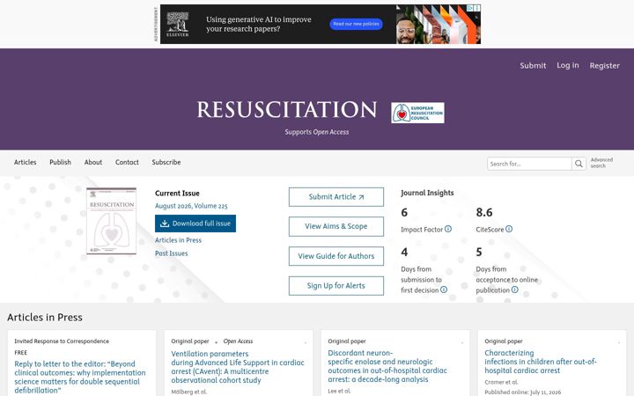Open the Articles menu
634x396 pixels.
(x=25, y=162)
